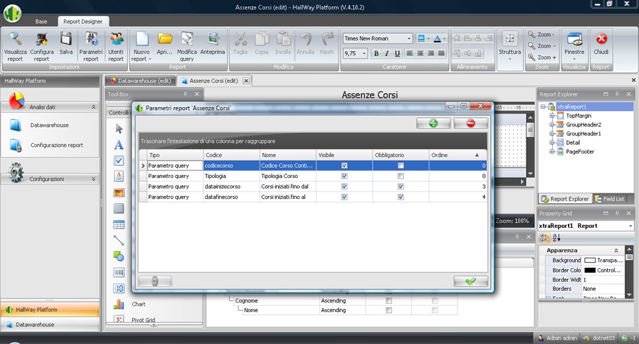This screenshot has height=344, width=639.
Task: Remove parameter with red minus button
Action: pyautogui.click(x=471, y=123)
